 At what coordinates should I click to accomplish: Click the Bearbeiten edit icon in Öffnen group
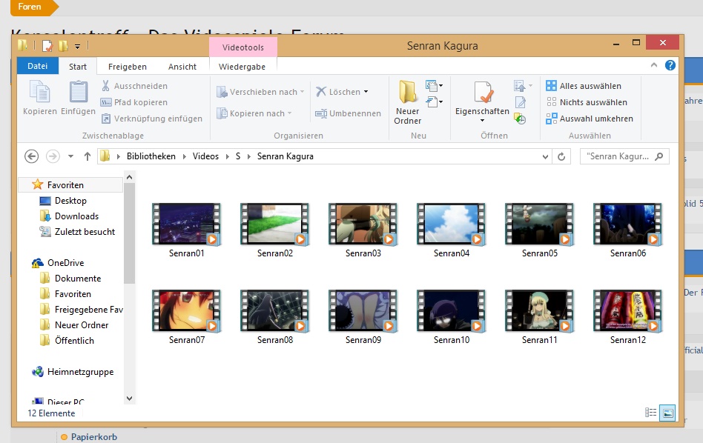pyautogui.click(x=520, y=102)
